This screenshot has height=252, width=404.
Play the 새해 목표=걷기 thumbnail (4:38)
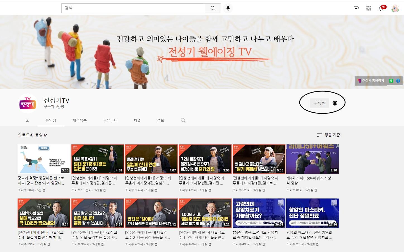(x=98, y=159)
